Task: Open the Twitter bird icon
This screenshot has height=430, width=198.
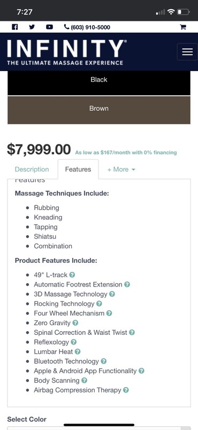Action: click(x=32, y=27)
